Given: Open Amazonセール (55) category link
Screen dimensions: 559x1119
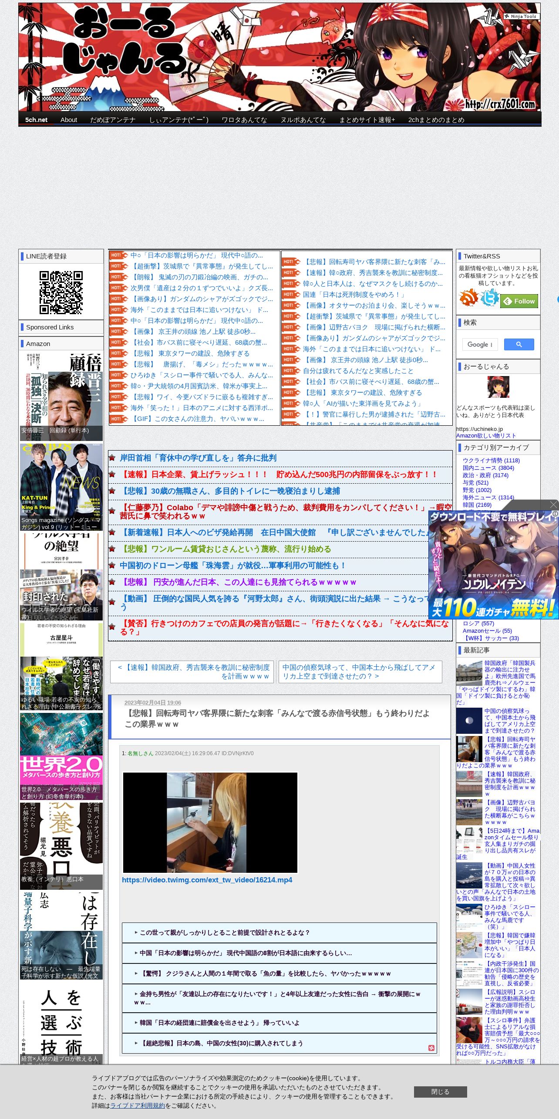Looking at the screenshot, I should (487, 631).
